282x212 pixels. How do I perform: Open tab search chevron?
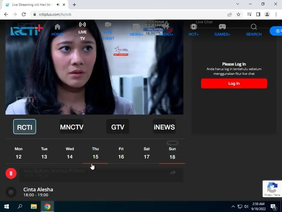238,4
